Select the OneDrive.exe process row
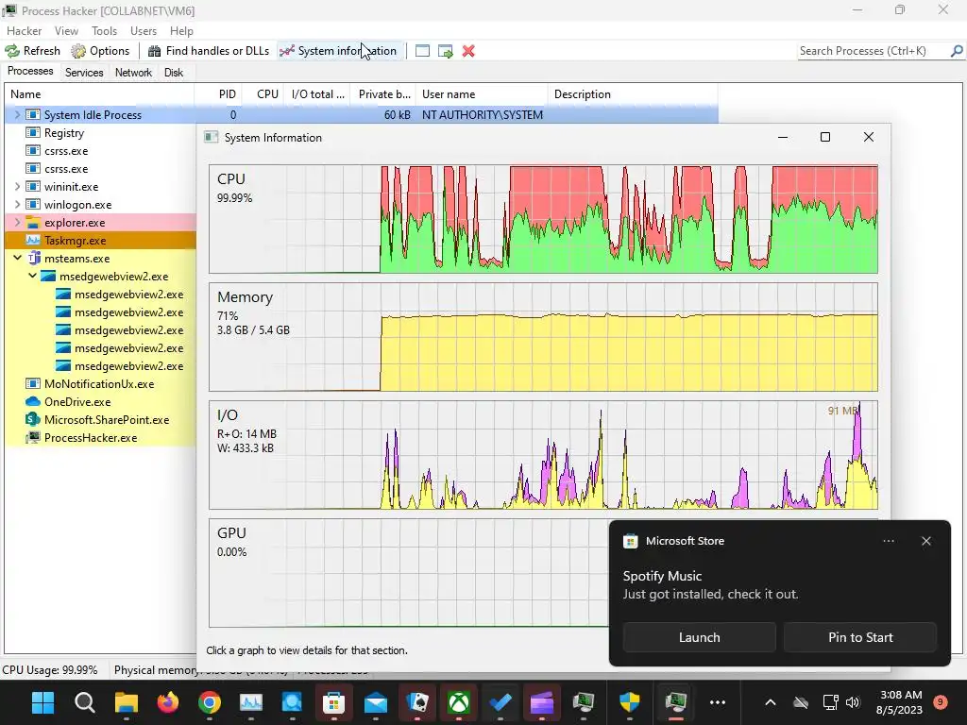The height and width of the screenshot is (725, 967). pos(100,402)
